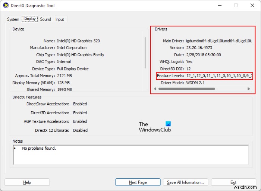Click the 'DirectX 12 Ultimate:' label
Screen dimensions: 261x191
(x=52, y=130)
